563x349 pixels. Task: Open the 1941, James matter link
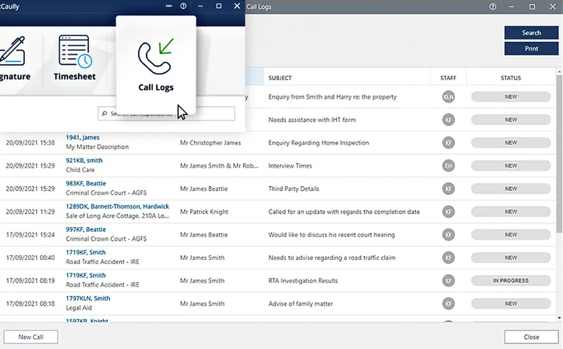coord(83,137)
